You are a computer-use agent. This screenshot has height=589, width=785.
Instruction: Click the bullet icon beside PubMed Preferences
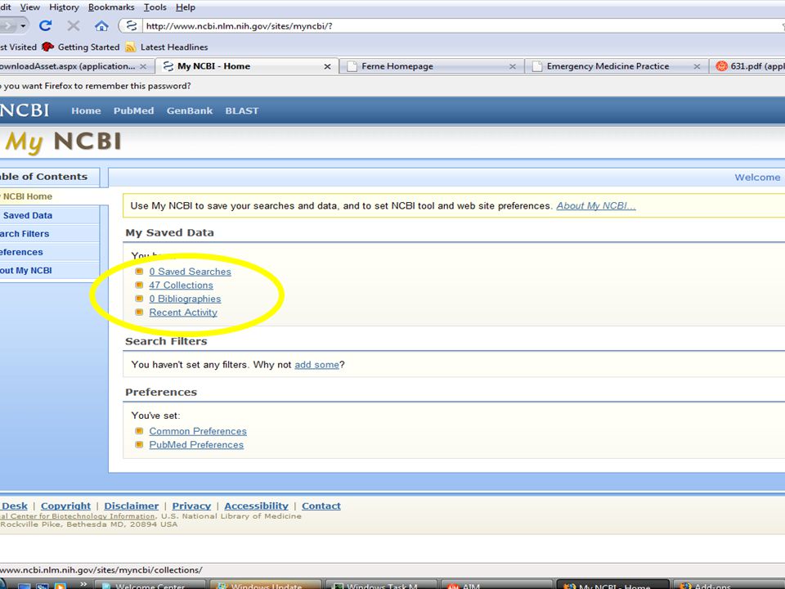[x=140, y=444]
